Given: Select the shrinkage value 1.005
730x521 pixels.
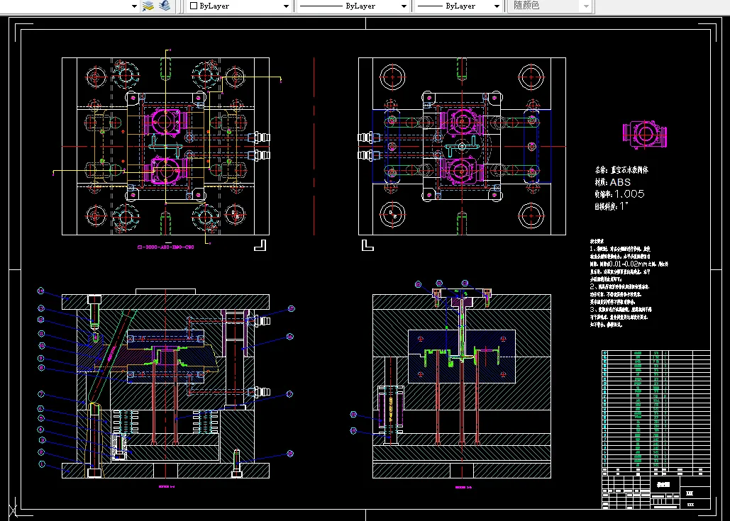Looking at the screenshot, I should point(629,194).
